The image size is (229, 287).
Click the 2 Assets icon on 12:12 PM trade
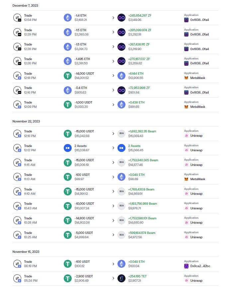(x=68, y=148)
